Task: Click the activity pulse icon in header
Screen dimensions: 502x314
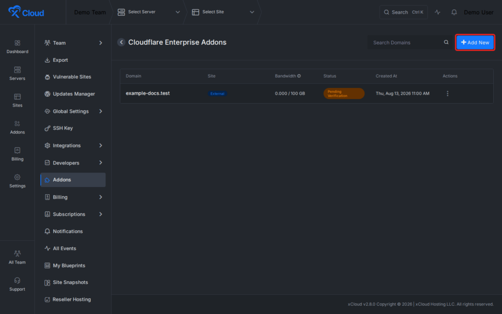Action: [437, 12]
